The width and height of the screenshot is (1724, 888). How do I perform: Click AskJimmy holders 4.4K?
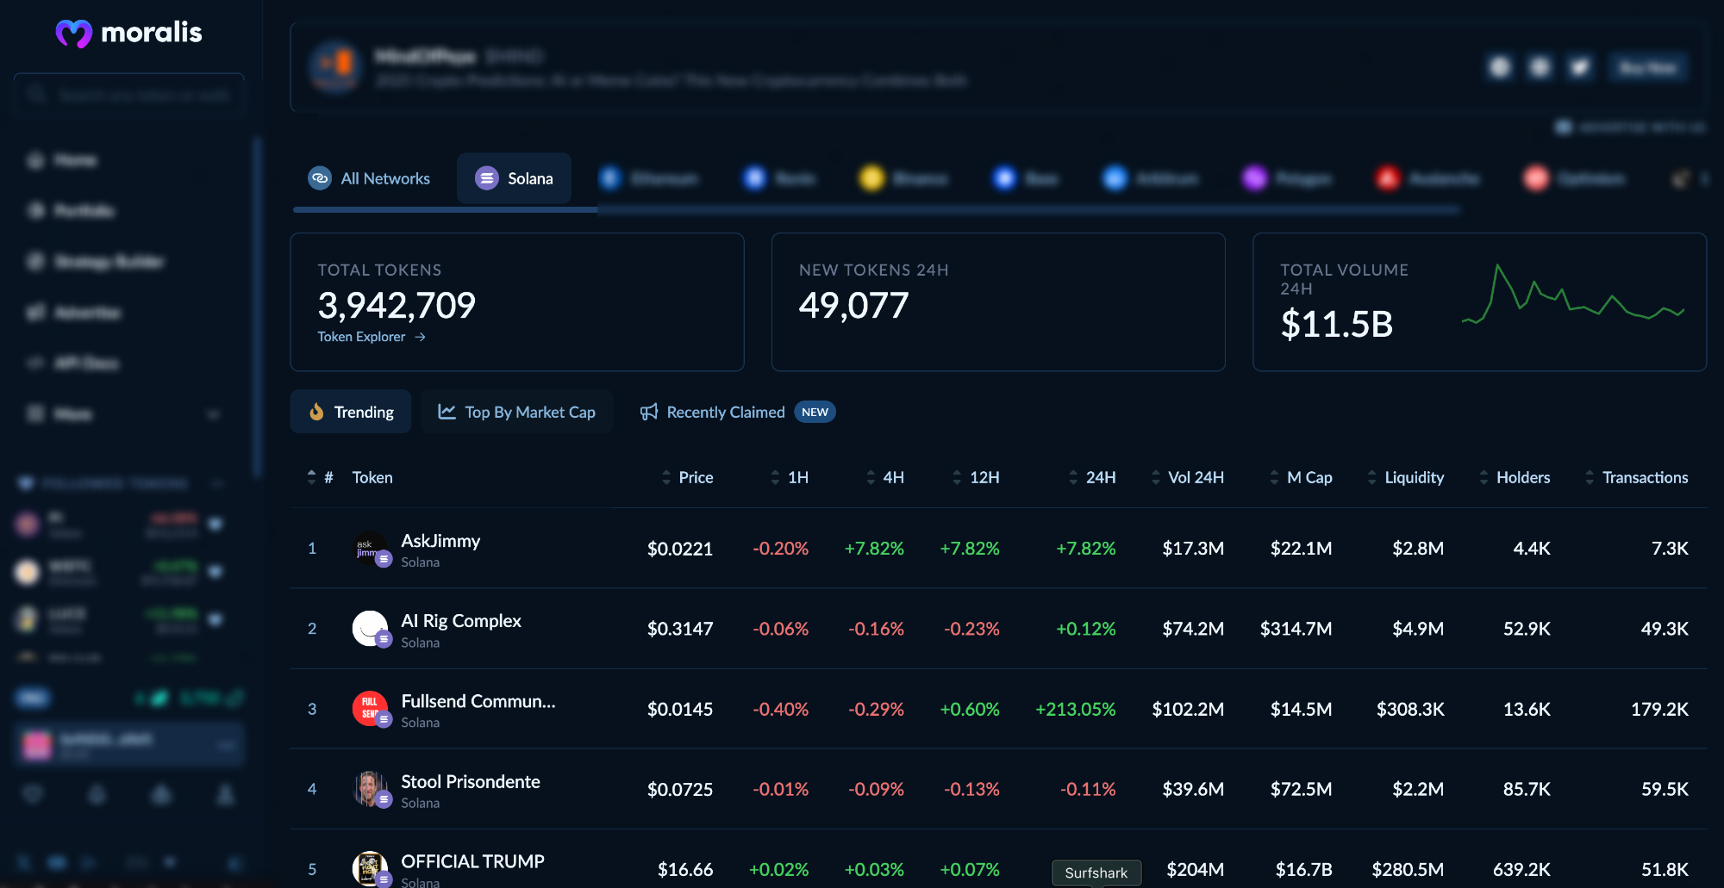tap(1532, 549)
